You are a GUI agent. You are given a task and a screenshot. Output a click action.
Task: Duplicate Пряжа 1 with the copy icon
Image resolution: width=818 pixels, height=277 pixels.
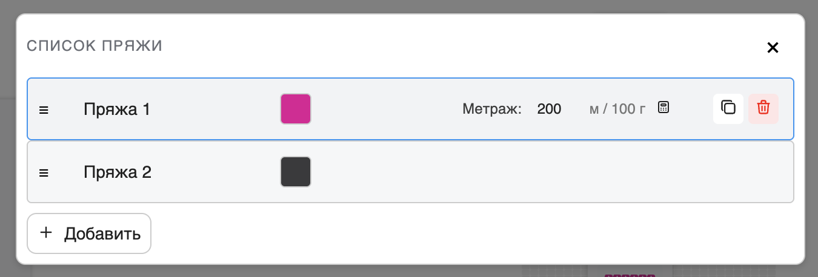(728, 109)
